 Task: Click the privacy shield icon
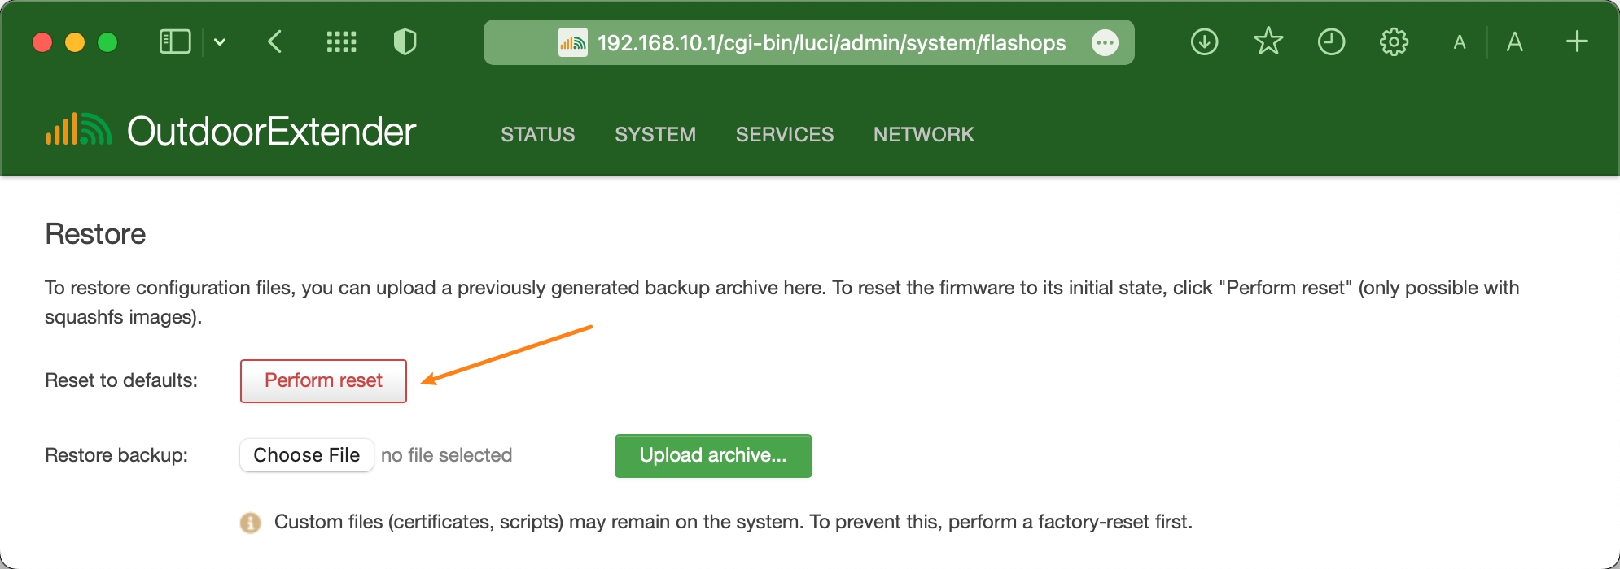405,41
